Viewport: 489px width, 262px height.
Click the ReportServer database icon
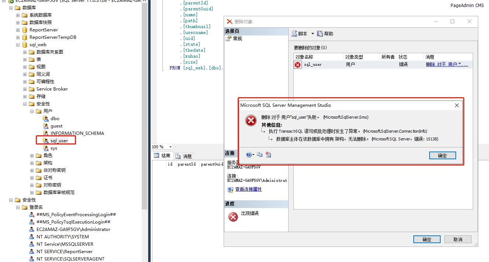point(24,30)
